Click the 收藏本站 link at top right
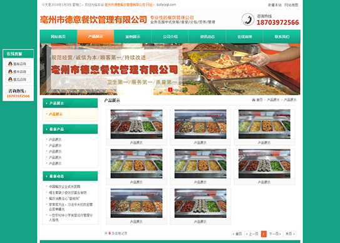Image resolution: width=340 pixels, height=243 pixels. [274, 5]
